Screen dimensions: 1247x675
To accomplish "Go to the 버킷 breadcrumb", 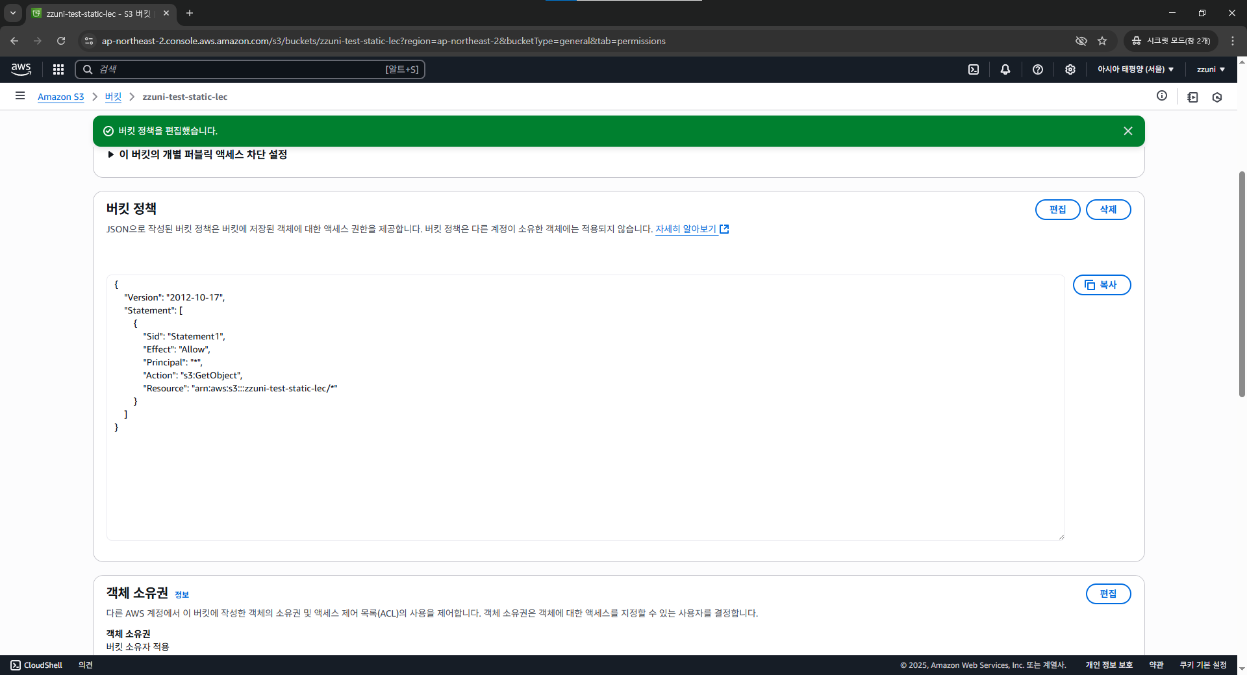I will click(113, 97).
